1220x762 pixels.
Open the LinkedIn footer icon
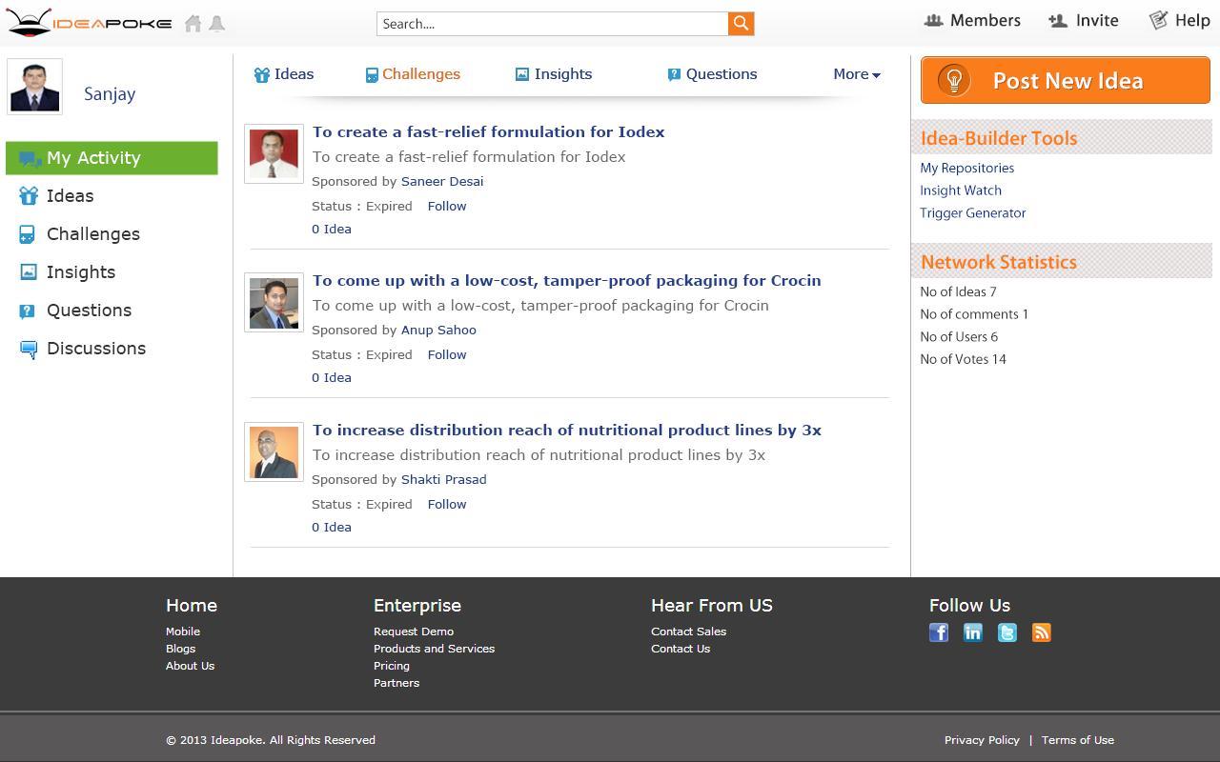(973, 632)
